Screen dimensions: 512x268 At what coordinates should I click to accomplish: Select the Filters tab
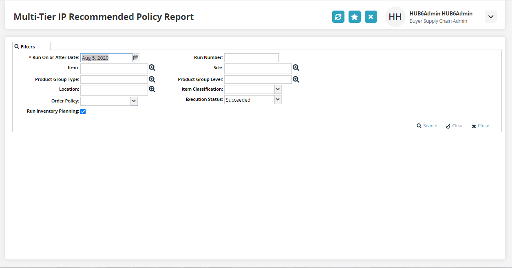pyautogui.click(x=28, y=47)
